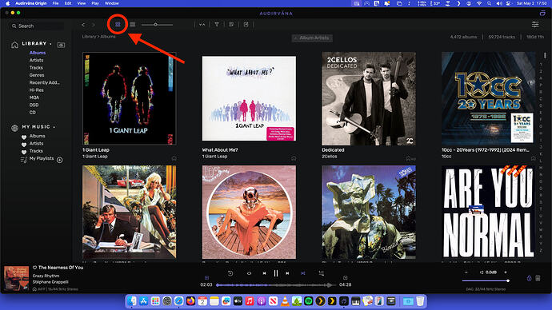The image size is (552, 310).
Task: Open the View menu in menu bar
Action: [82, 3]
